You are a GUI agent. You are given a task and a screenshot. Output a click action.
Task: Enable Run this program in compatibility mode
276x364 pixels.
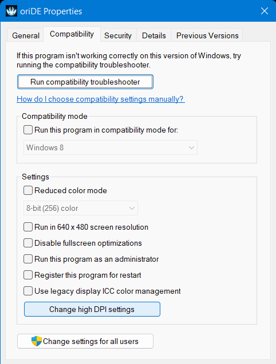[x=28, y=130]
